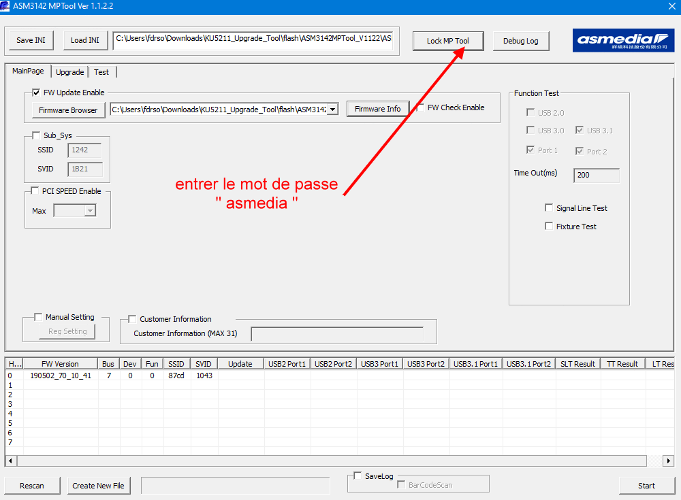Click the Lock MP Tool button
Image resolution: width=681 pixels, height=500 pixels.
[x=448, y=41]
